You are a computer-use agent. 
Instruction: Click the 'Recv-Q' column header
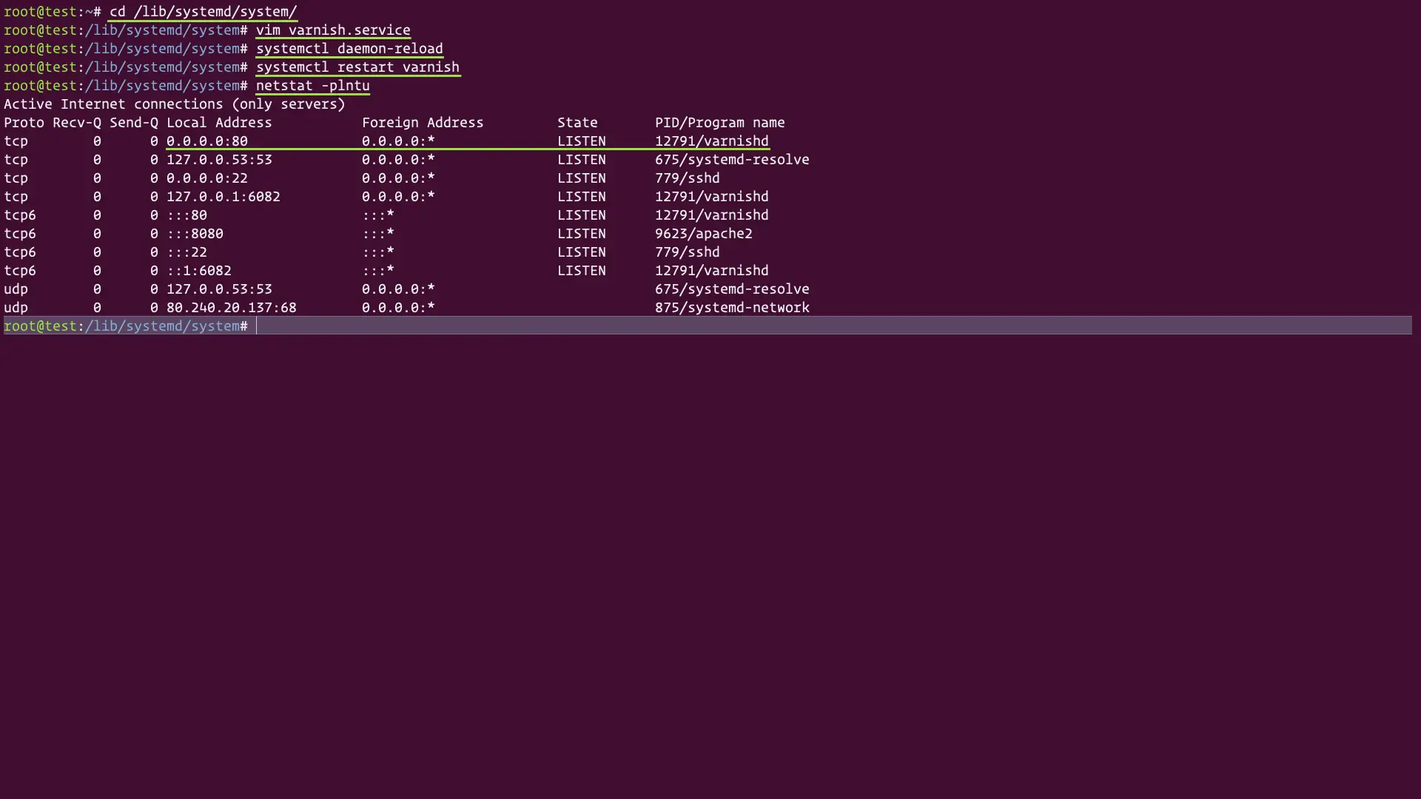click(77, 123)
